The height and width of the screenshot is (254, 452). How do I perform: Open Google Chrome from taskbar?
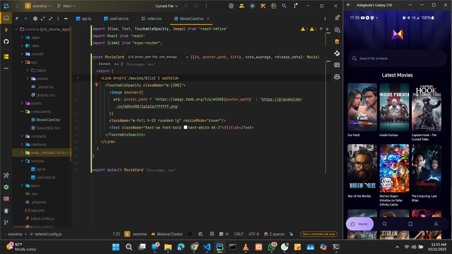pos(194,247)
